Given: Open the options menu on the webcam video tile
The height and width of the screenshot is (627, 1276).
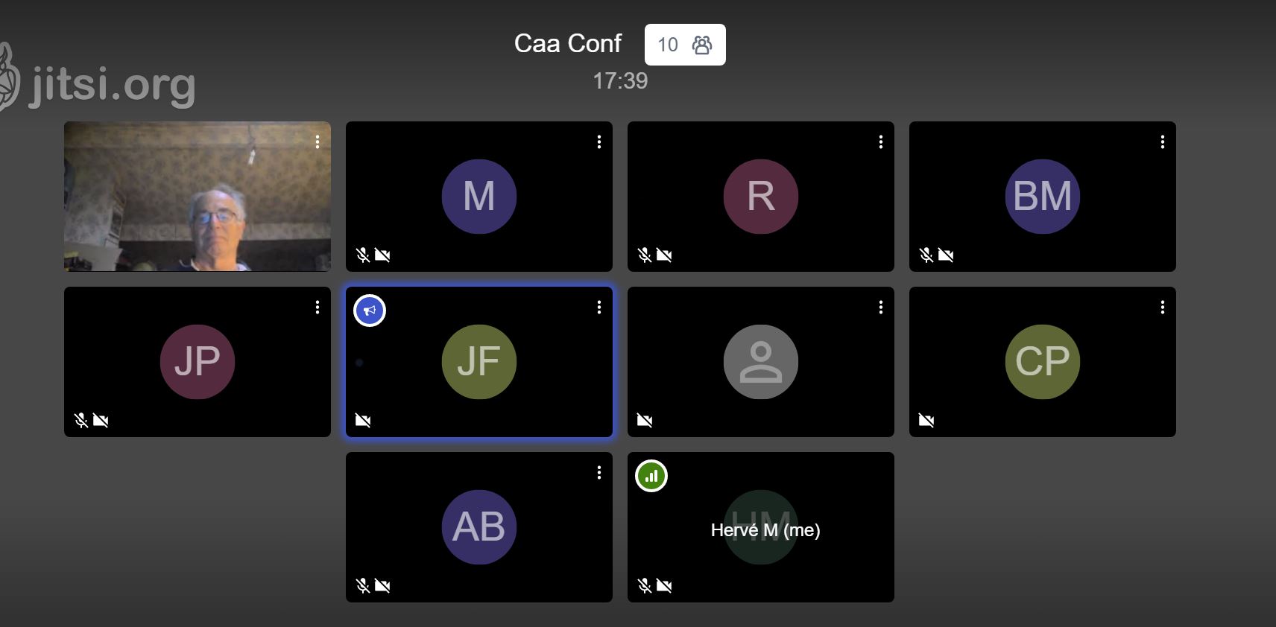Looking at the screenshot, I should [x=318, y=141].
